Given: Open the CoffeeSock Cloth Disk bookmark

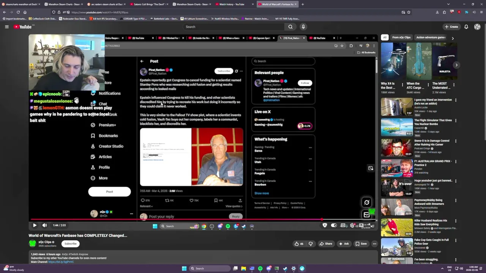Looking at the screenshot, I should pos(42,19).
